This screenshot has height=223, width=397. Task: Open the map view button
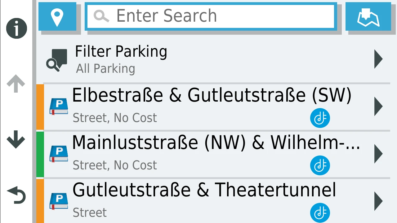[x=368, y=16]
